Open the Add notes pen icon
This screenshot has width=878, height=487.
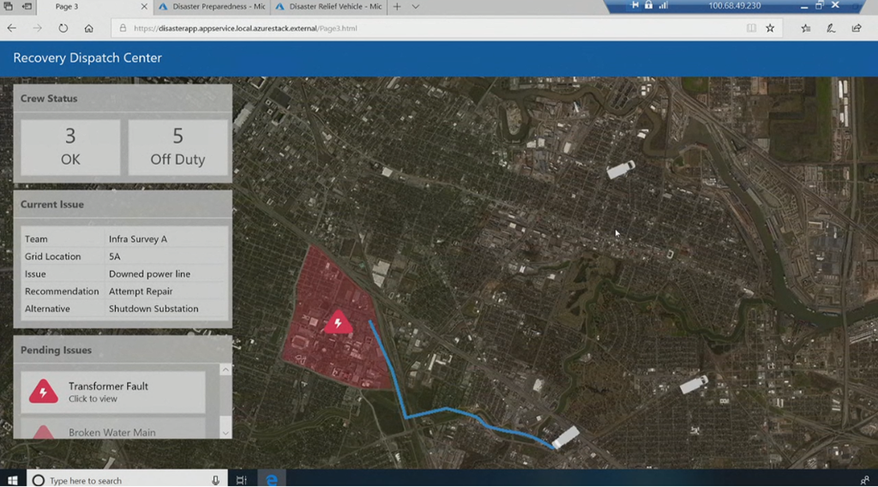(x=831, y=28)
